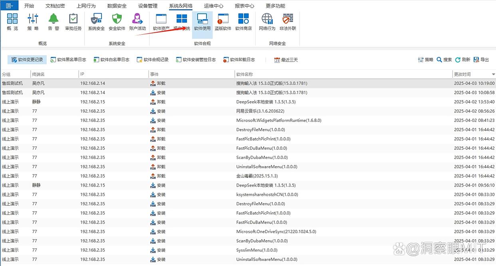Open the 软件白名单日志 log tab

point(111,60)
